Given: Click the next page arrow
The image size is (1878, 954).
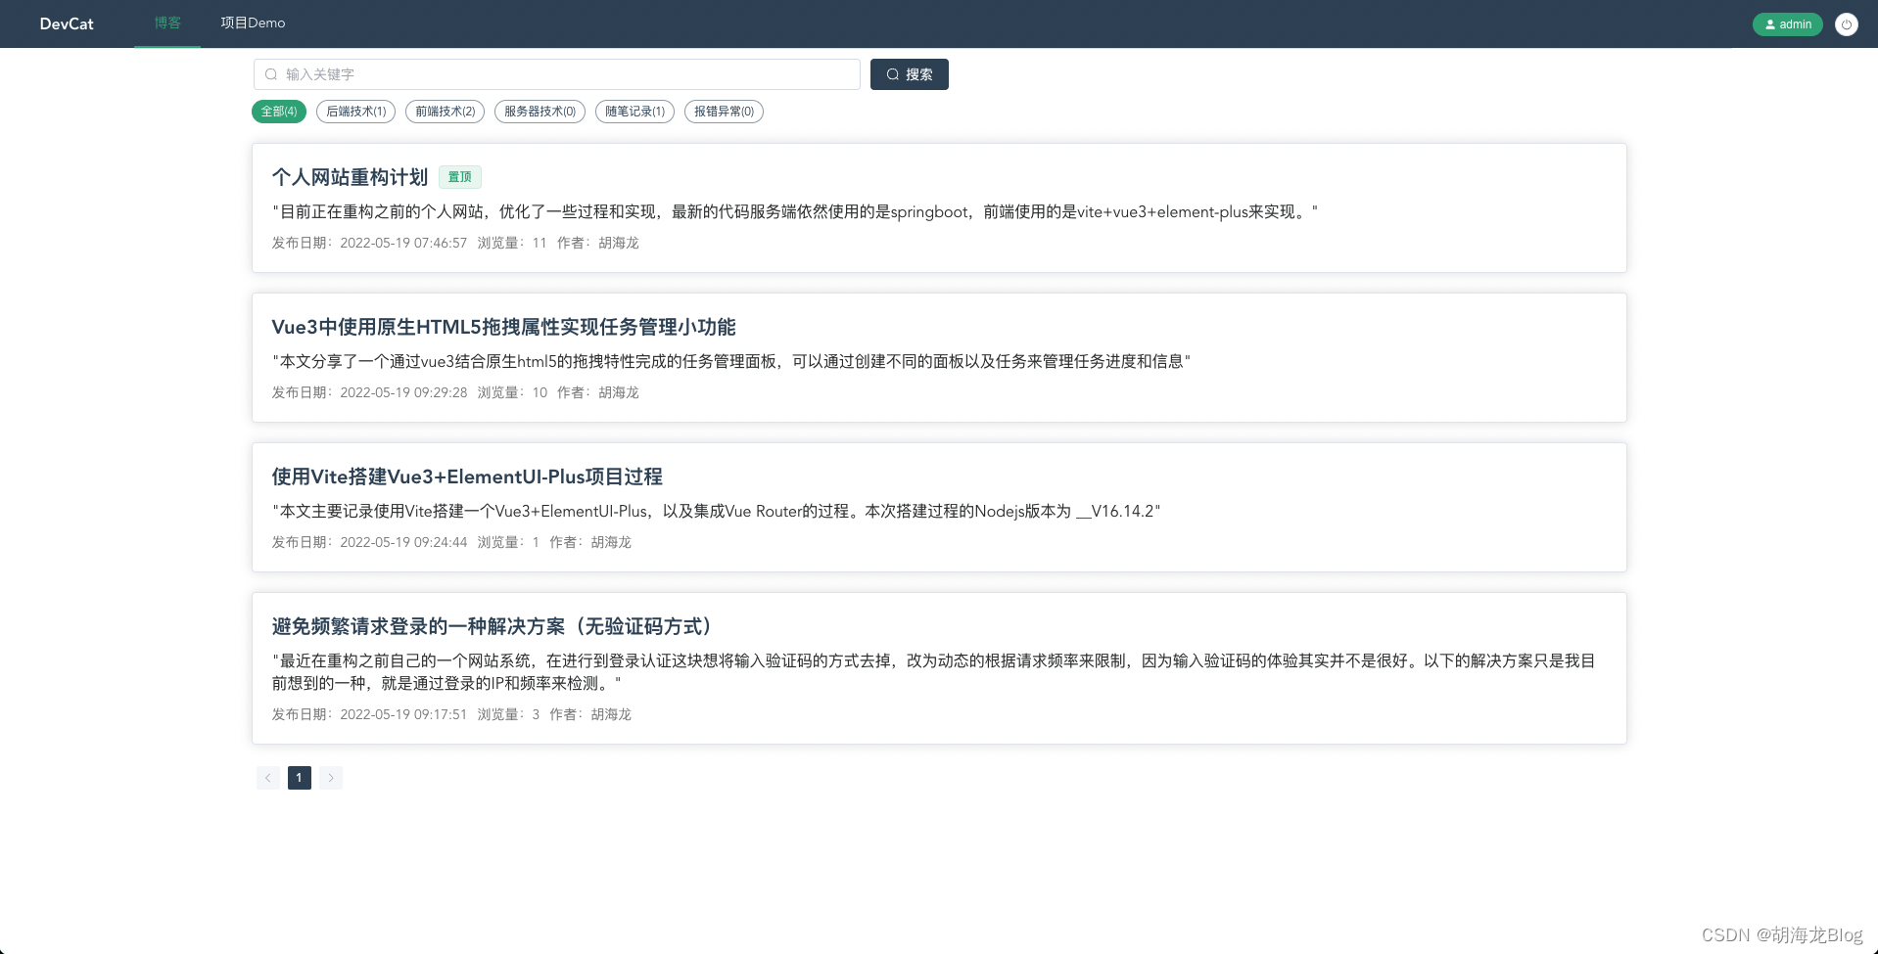Looking at the screenshot, I should 331,778.
